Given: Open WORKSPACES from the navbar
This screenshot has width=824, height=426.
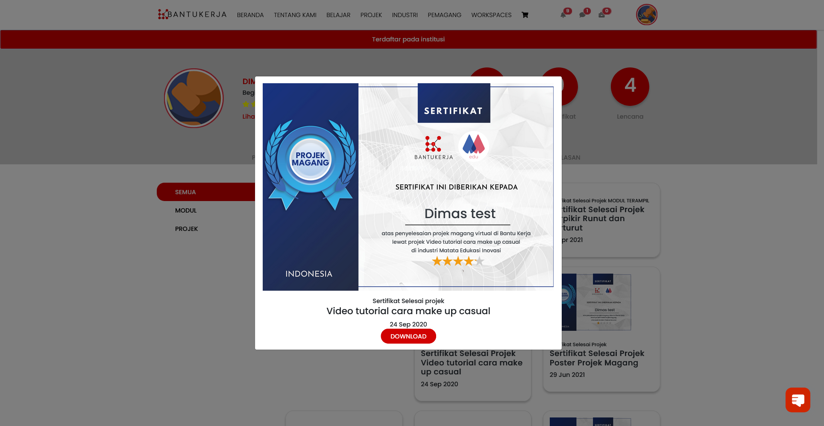Looking at the screenshot, I should (x=491, y=15).
